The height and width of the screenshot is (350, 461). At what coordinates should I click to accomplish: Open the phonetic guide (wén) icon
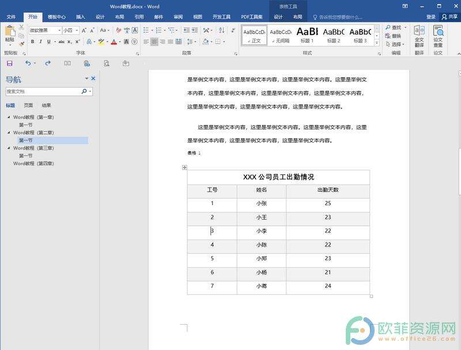(x=127, y=31)
